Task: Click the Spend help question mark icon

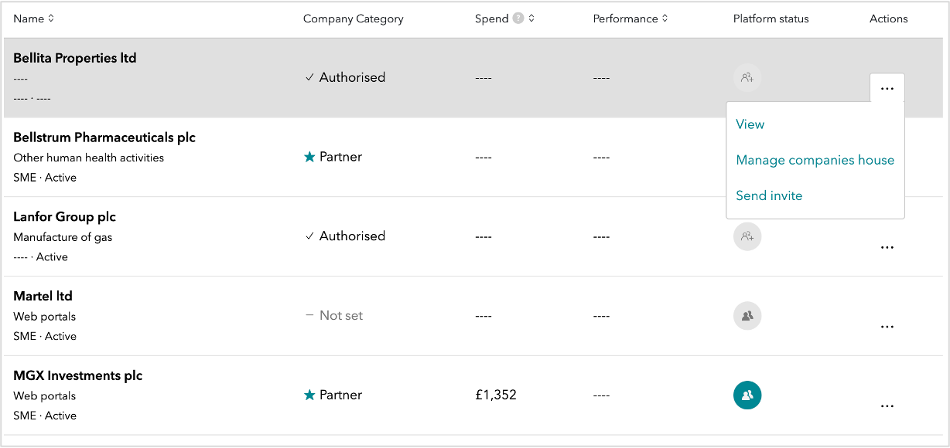Action: click(518, 19)
